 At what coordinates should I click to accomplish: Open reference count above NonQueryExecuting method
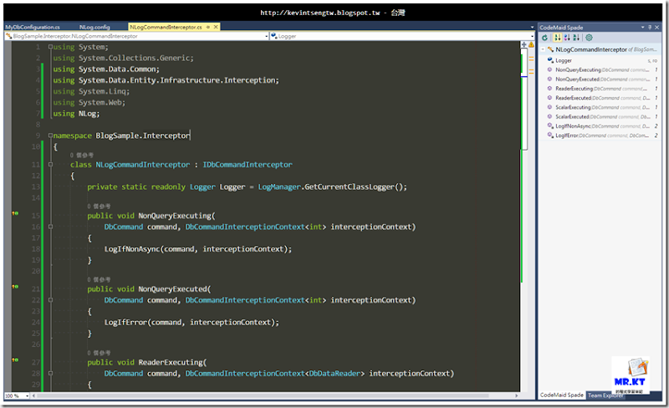click(x=99, y=207)
